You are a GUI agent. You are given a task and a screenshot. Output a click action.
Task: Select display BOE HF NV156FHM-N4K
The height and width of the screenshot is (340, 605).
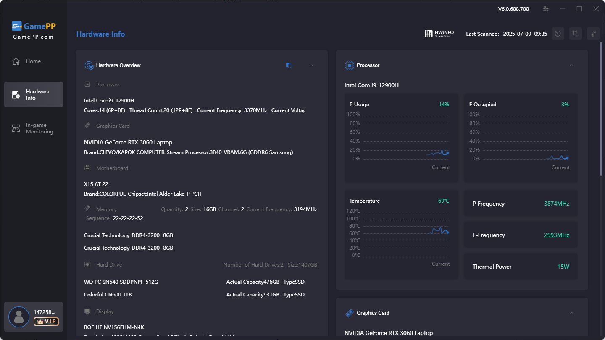coord(114,327)
